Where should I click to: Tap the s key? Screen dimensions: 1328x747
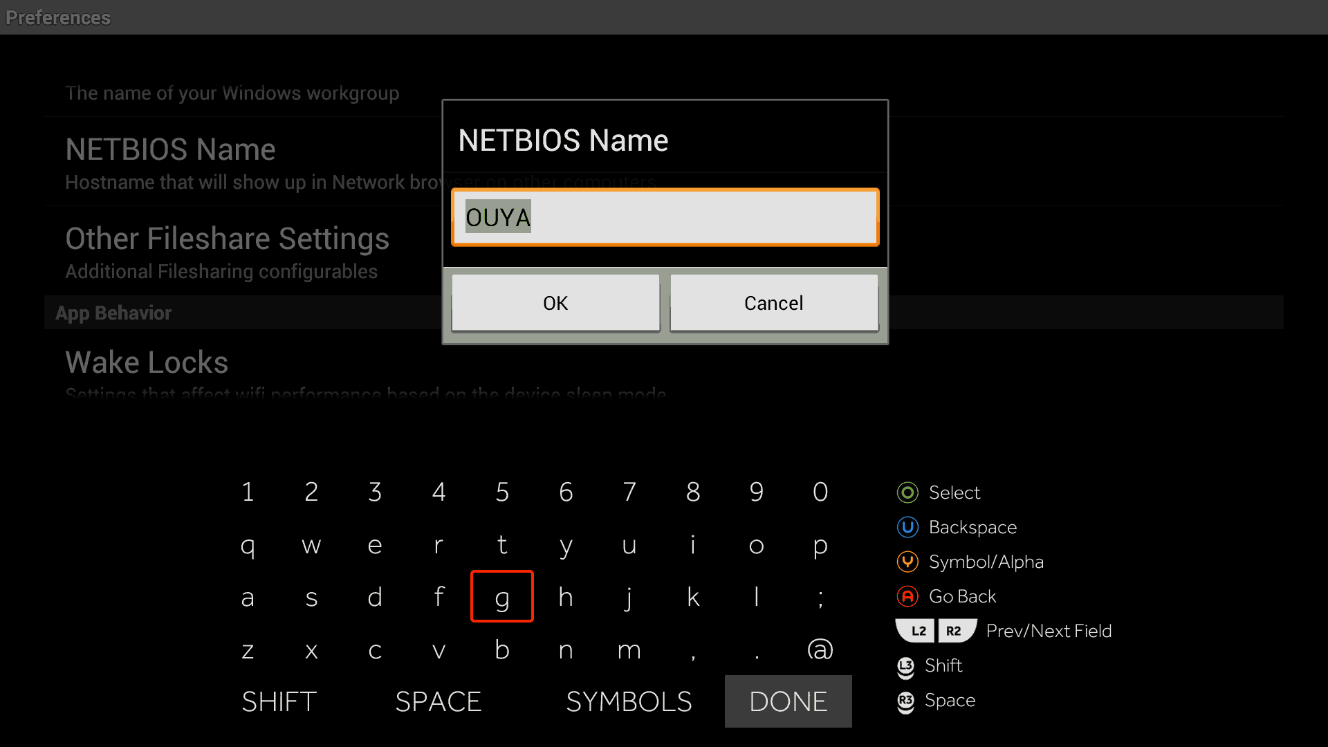click(x=311, y=597)
